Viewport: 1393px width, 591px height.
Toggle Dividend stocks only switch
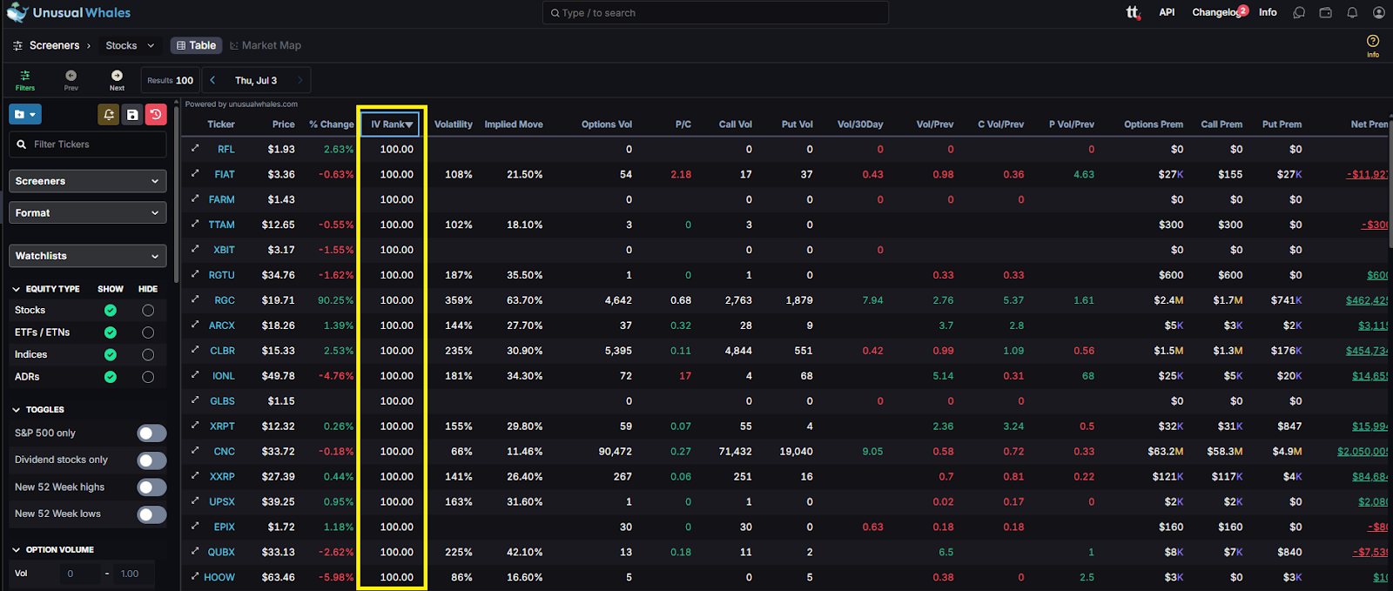coord(151,460)
